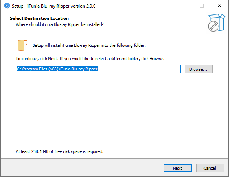This screenshot has height=177, width=229.
Task: Click the free disk space requirement text
Action: [60, 151]
